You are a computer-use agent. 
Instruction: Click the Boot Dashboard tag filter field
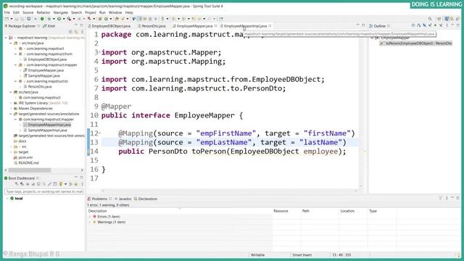click(x=43, y=191)
